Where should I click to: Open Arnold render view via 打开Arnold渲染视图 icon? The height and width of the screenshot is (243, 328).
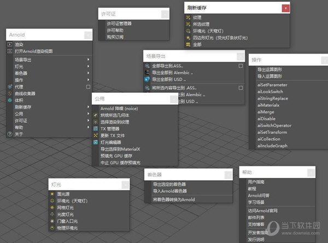point(10,51)
